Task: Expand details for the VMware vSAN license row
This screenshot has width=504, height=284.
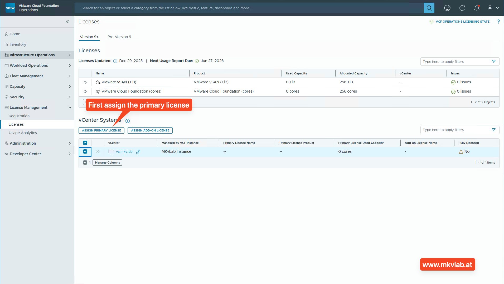Action: point(85,82)
